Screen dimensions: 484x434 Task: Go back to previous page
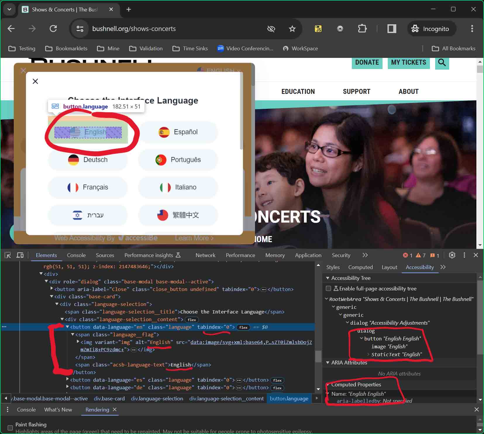(x=11, y=29)
